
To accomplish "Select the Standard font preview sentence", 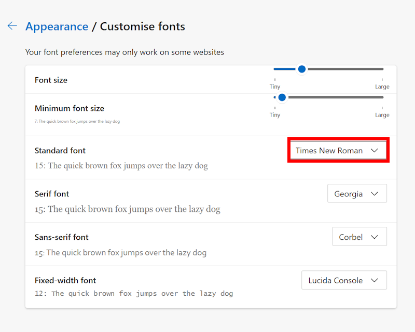I will tap(121, 166).
